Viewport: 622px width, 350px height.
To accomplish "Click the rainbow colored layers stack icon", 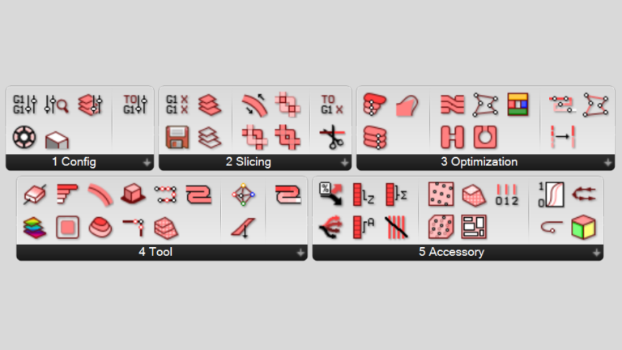I will pyautogui.click(x=35, y=228).
